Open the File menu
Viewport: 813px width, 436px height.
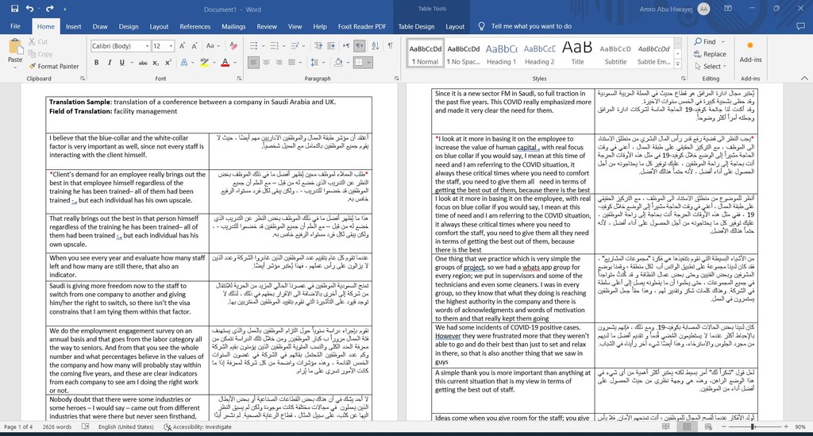coord(16,26)
